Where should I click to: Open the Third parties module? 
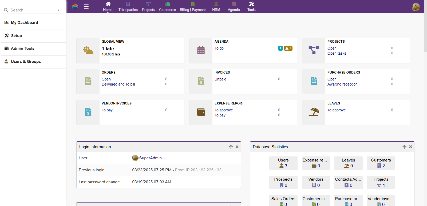click(x=128, y=7)
